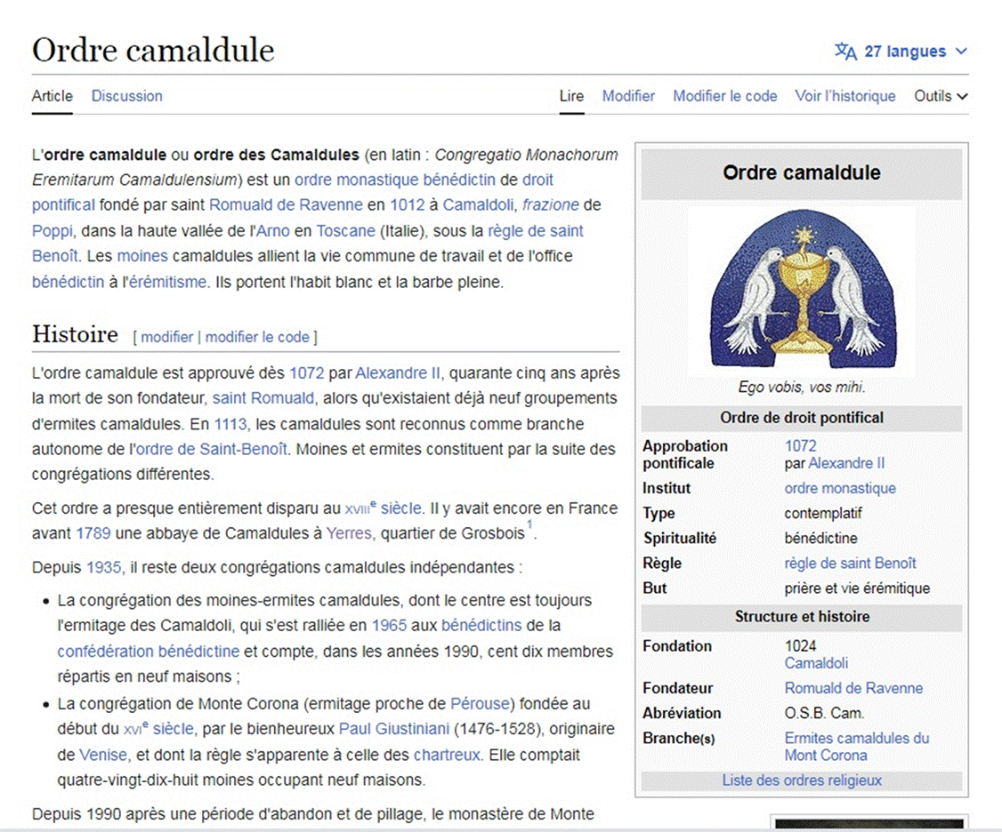Open the bénédictins link in the list

[x=481, y=625]
